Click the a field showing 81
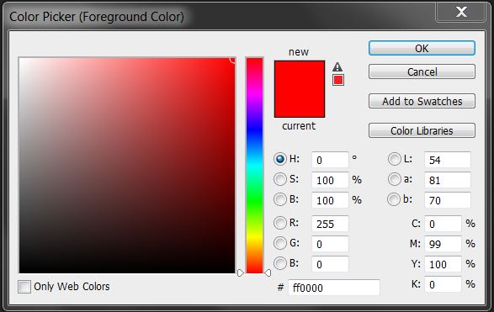 tap(448, 180)
